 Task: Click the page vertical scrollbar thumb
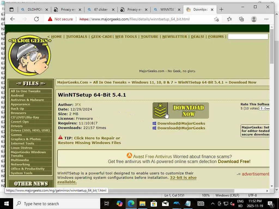(x=272, y=46)
